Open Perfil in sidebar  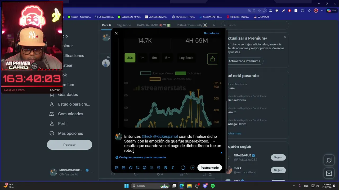59,123
